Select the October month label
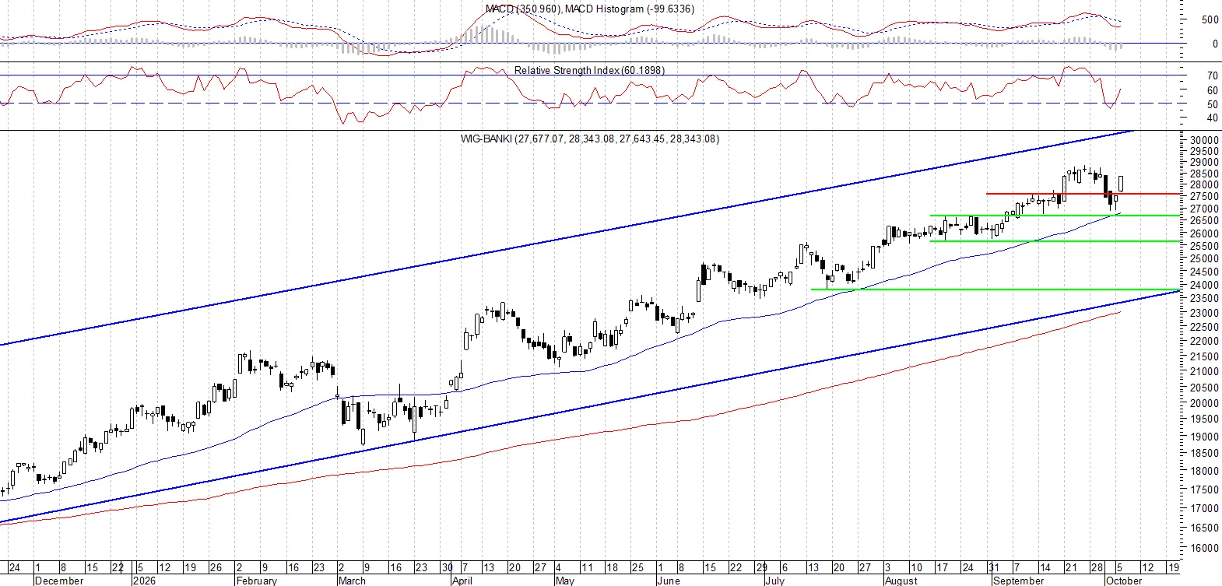This screenshot has width=1222, height=586. (1124, 581)
